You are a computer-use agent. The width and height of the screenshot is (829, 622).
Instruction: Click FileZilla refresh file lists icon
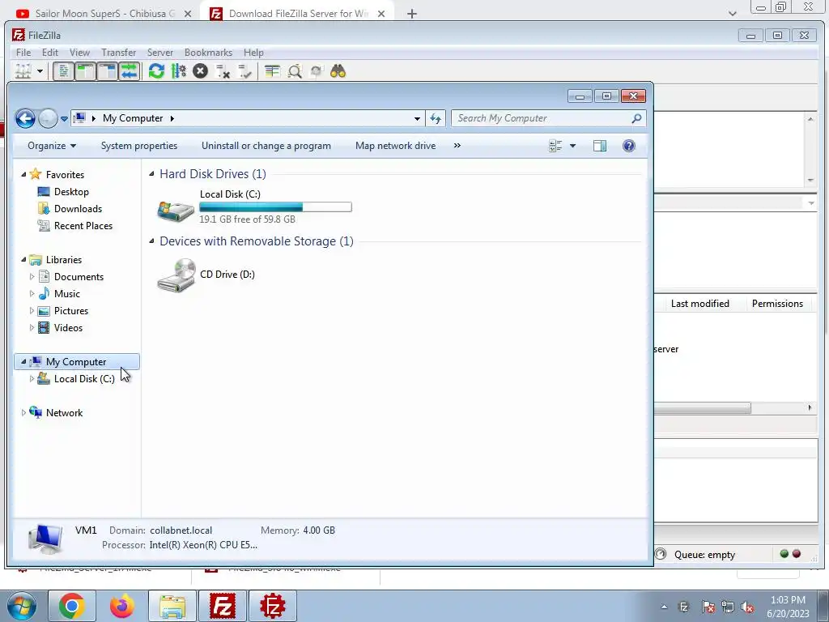click(x=156, y=71)
